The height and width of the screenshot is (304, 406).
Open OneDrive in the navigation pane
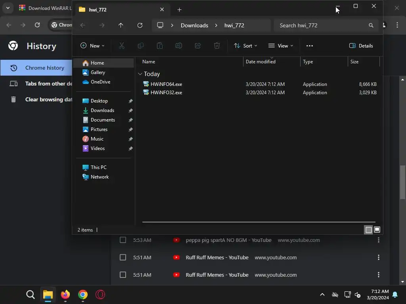point(96,82)
